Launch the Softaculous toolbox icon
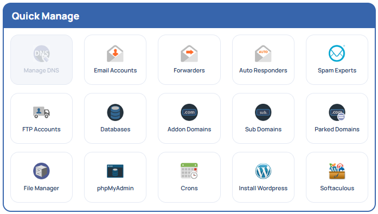Viewport: 378px width, 214px height. pyautogui.click(x=337, y=171)
